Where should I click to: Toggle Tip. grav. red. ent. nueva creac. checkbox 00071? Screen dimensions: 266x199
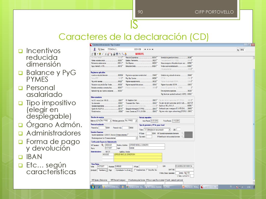[192, 103]
